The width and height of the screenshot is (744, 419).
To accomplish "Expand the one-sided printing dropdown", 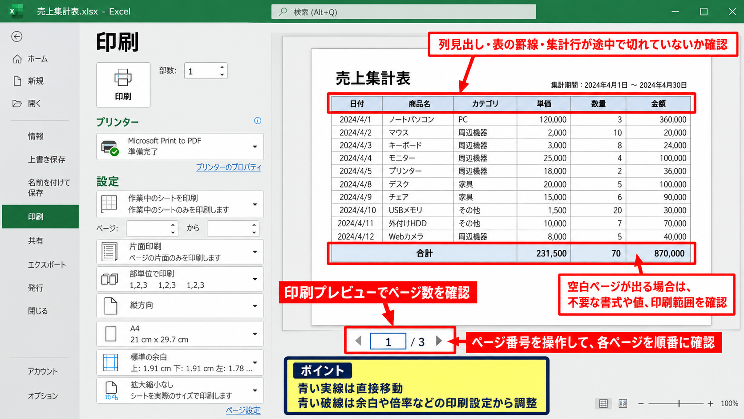I will (x=180, y=252).
